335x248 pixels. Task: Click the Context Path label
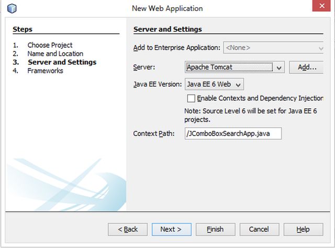(x=154, y=134)
